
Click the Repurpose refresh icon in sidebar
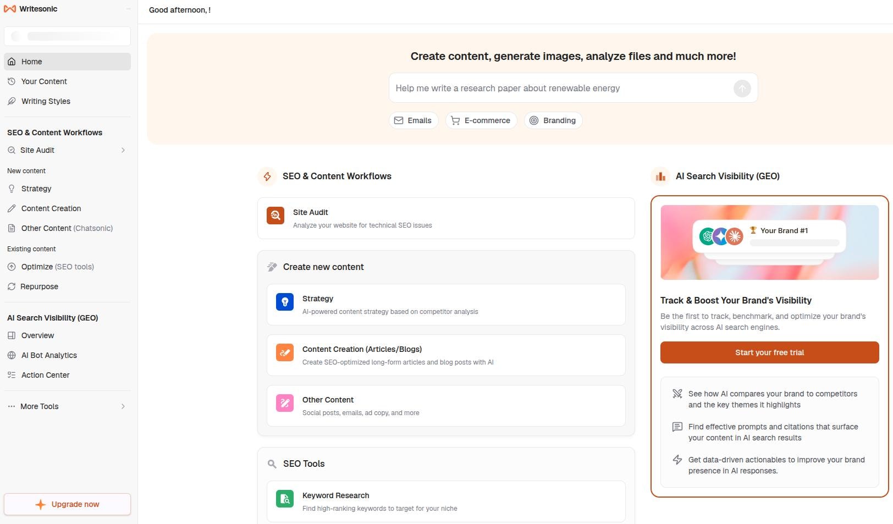click(12, 286)
